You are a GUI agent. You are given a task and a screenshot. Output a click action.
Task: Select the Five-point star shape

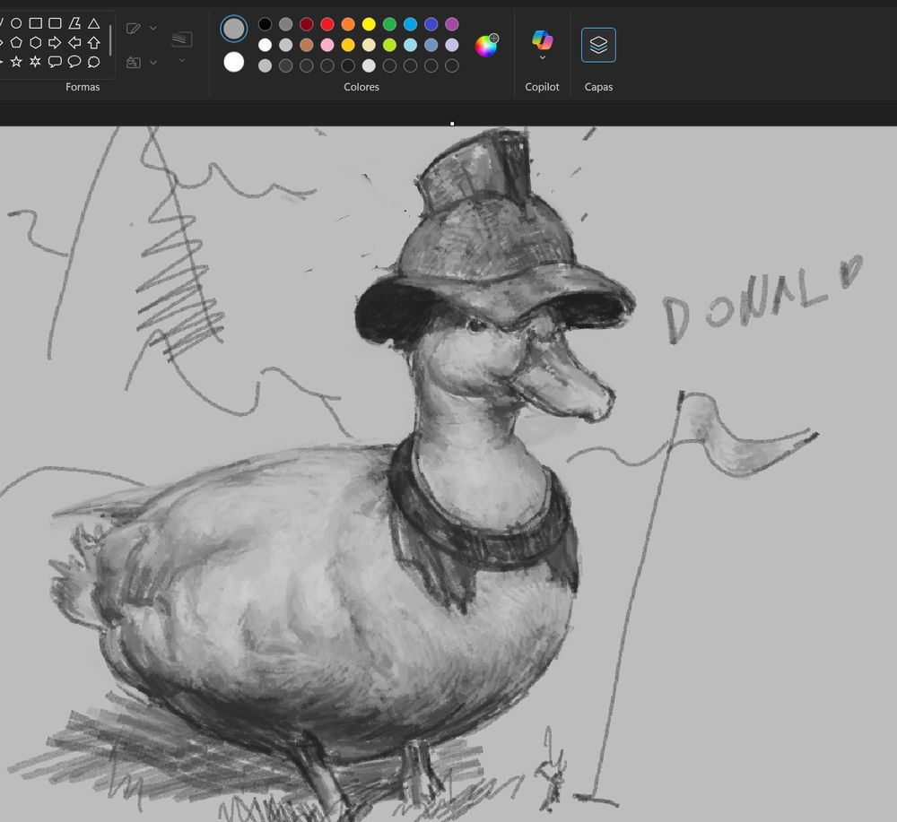tap(16, 61)
